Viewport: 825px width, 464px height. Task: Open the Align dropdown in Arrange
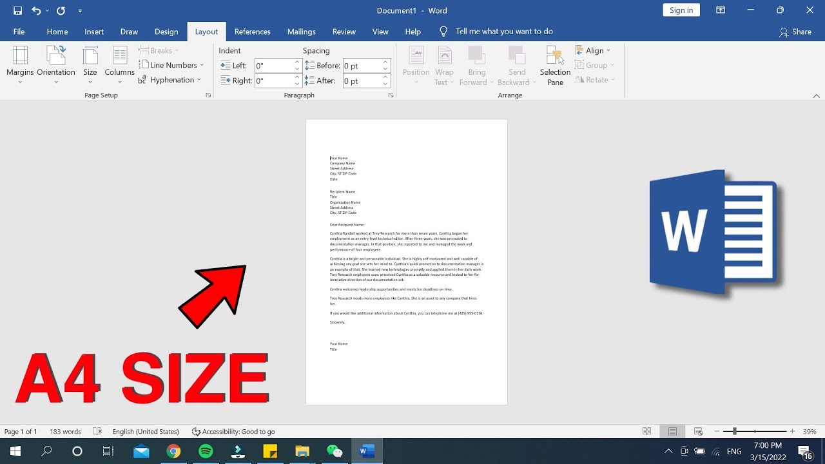click(593, 50)
